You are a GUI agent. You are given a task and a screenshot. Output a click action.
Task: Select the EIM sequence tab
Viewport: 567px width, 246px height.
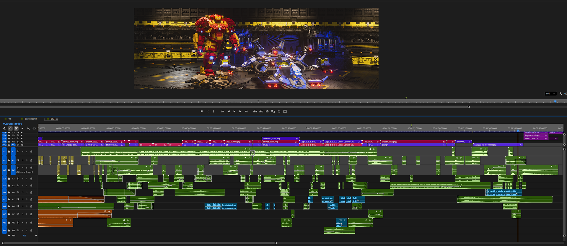pos(53,119)
